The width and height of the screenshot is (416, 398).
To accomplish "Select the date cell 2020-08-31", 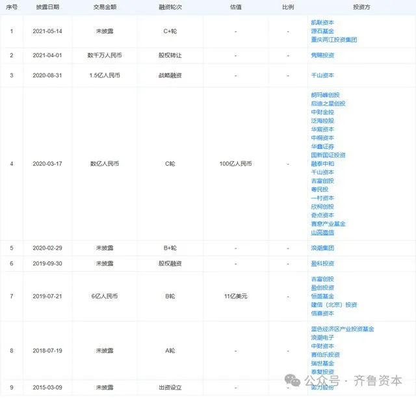I will (x=47, y=75).
